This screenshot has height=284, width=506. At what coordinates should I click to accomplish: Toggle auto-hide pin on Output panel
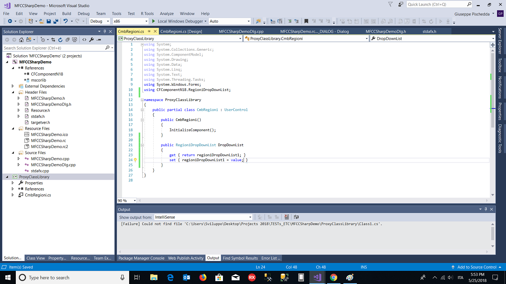click(x=486, y=209)
